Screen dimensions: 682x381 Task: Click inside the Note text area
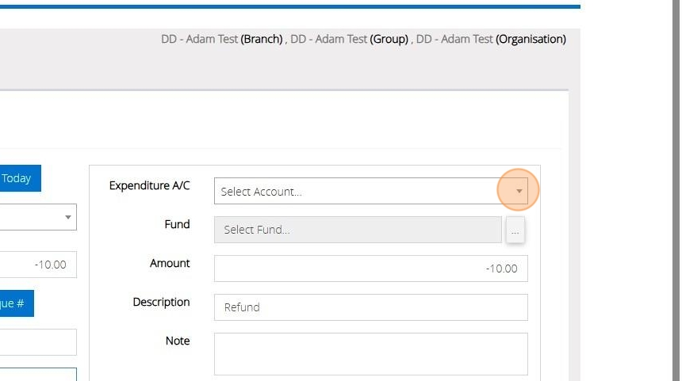click(x=370, y=353)
